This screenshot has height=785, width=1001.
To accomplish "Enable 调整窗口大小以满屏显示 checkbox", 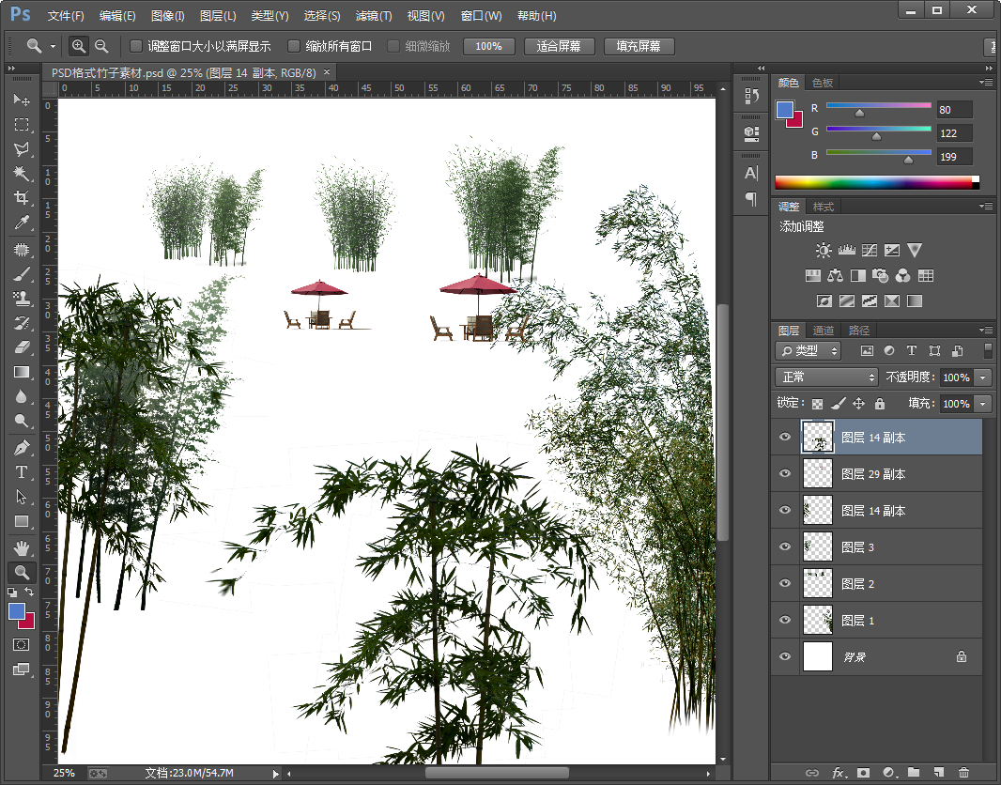I will [136, 46].
